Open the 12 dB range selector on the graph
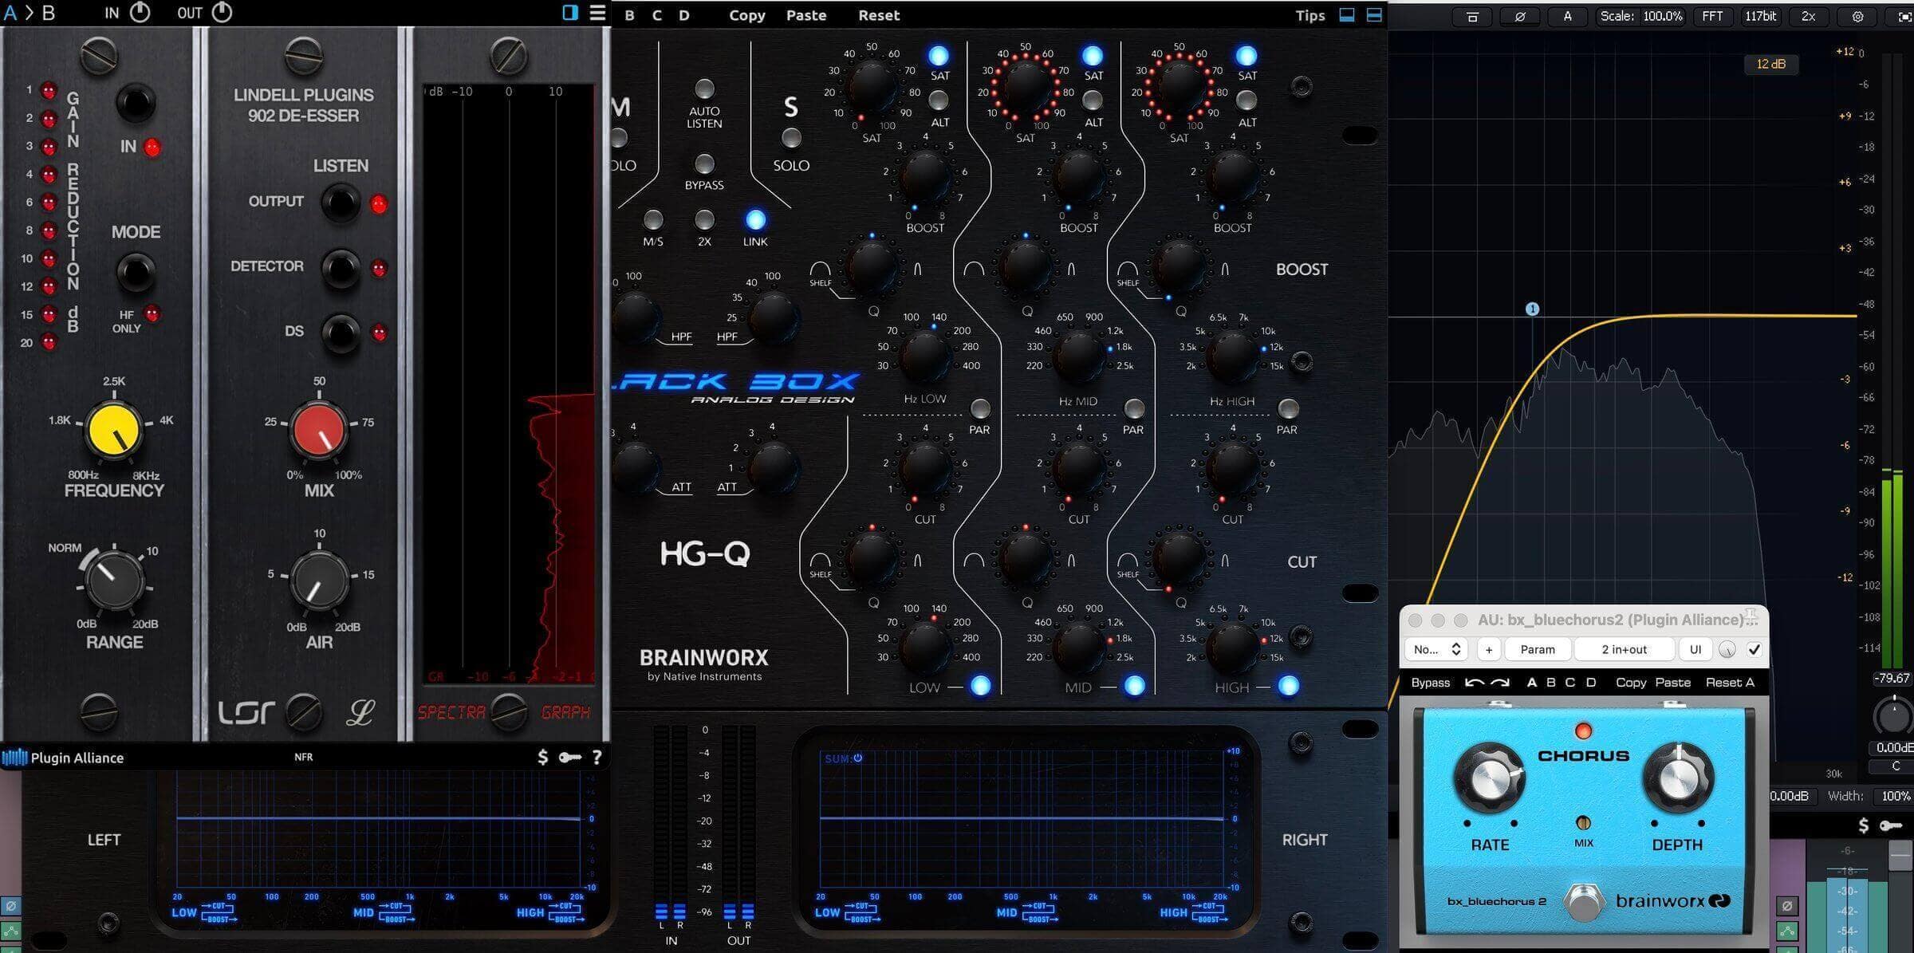 coord(1771,64)
